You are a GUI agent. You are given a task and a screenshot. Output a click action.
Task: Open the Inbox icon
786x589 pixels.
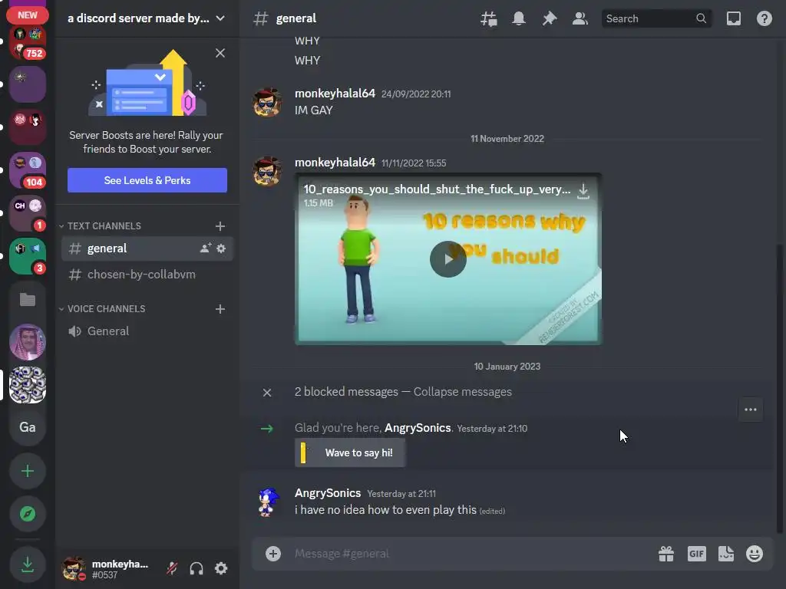(733, 18)
